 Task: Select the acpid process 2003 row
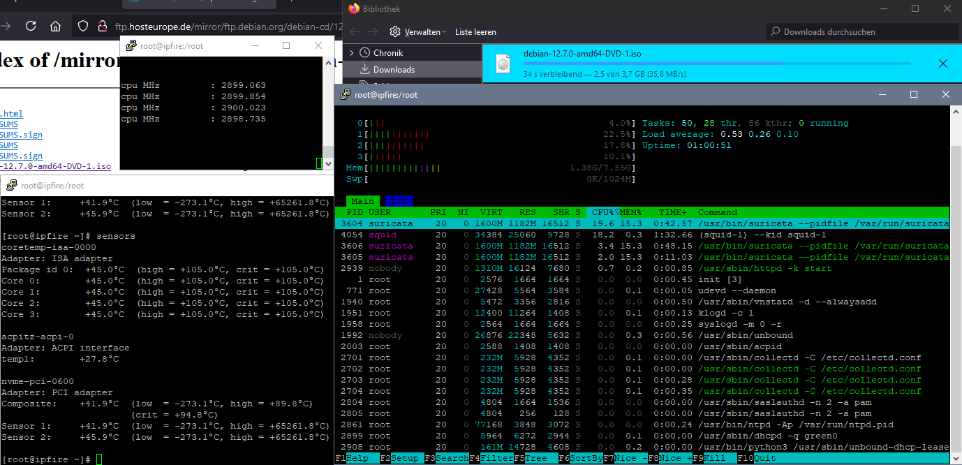(642, 346)
